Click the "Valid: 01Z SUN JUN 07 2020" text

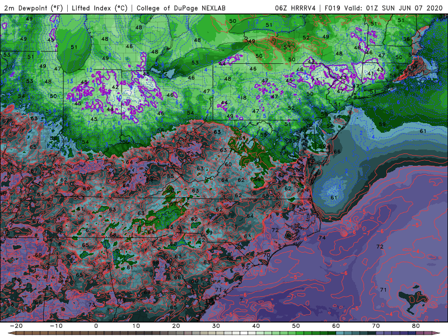point(394,8)
